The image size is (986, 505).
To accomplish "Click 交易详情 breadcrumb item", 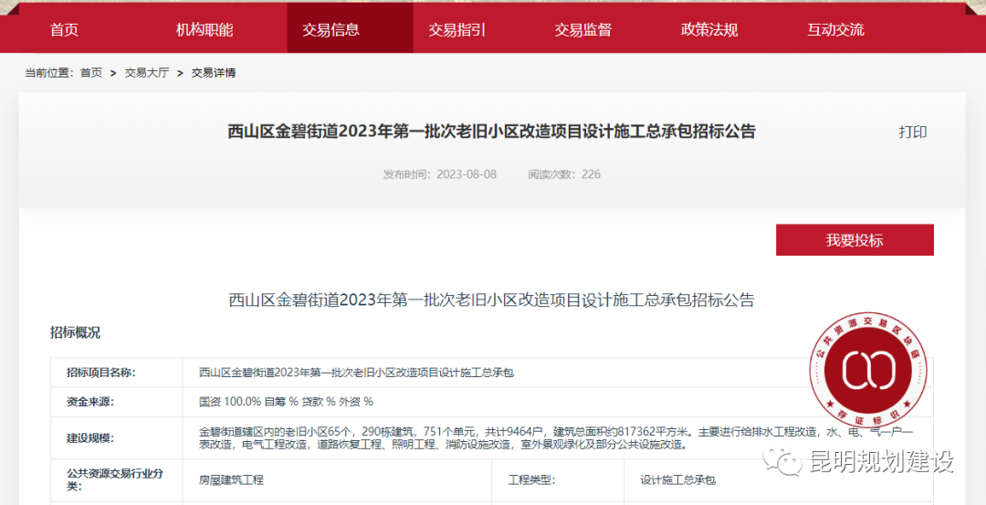I will (214, 73).
